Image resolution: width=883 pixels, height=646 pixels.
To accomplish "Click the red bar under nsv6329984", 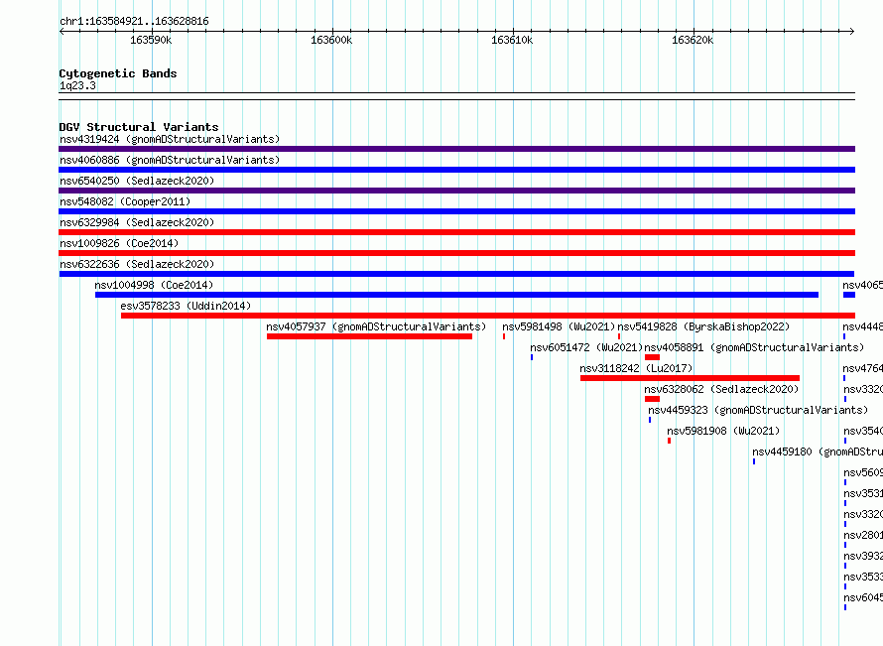I will [x=456, y=232].
